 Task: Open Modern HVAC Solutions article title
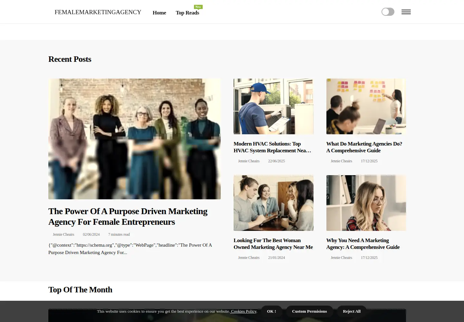click(272, 147)
